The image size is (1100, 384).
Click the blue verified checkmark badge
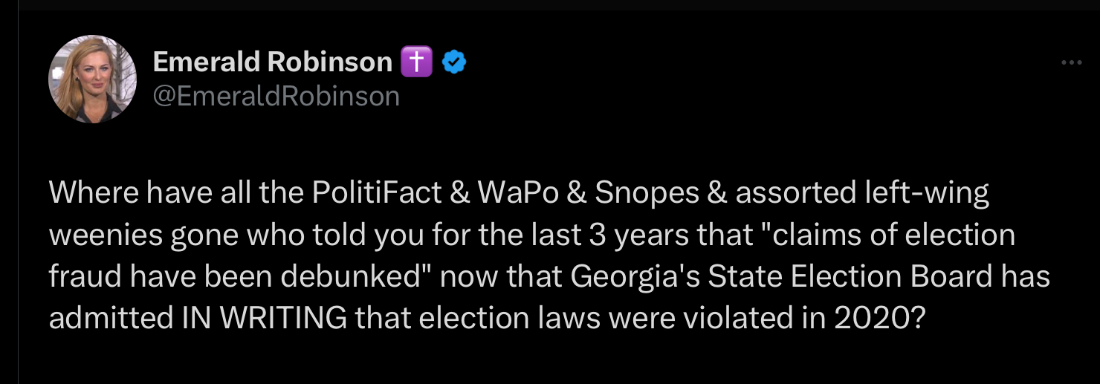click(x=454, y=63)
